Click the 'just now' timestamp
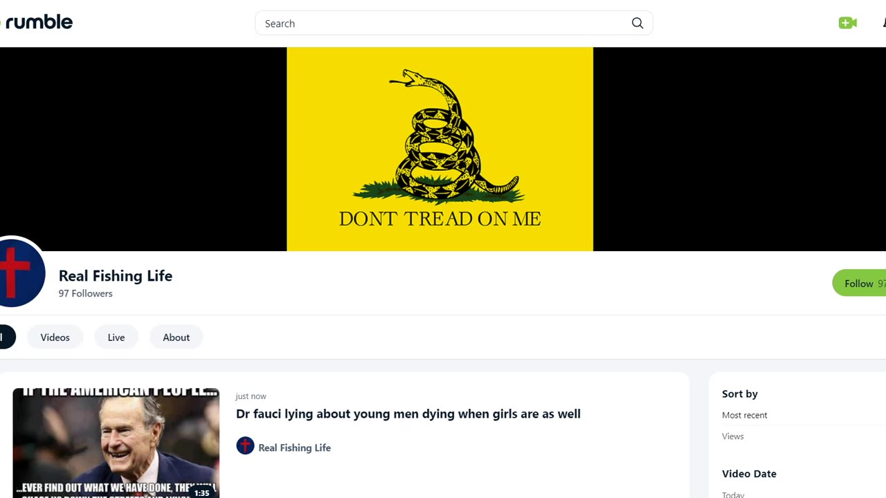This screenshot has width=886, height=498. tap(251, 396)
